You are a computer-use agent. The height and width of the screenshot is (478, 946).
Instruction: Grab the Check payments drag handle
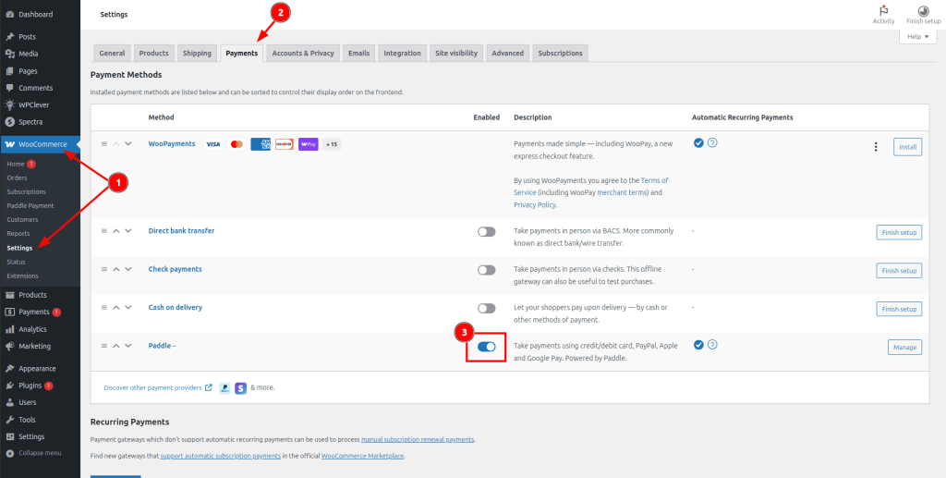tap(103, 269)
